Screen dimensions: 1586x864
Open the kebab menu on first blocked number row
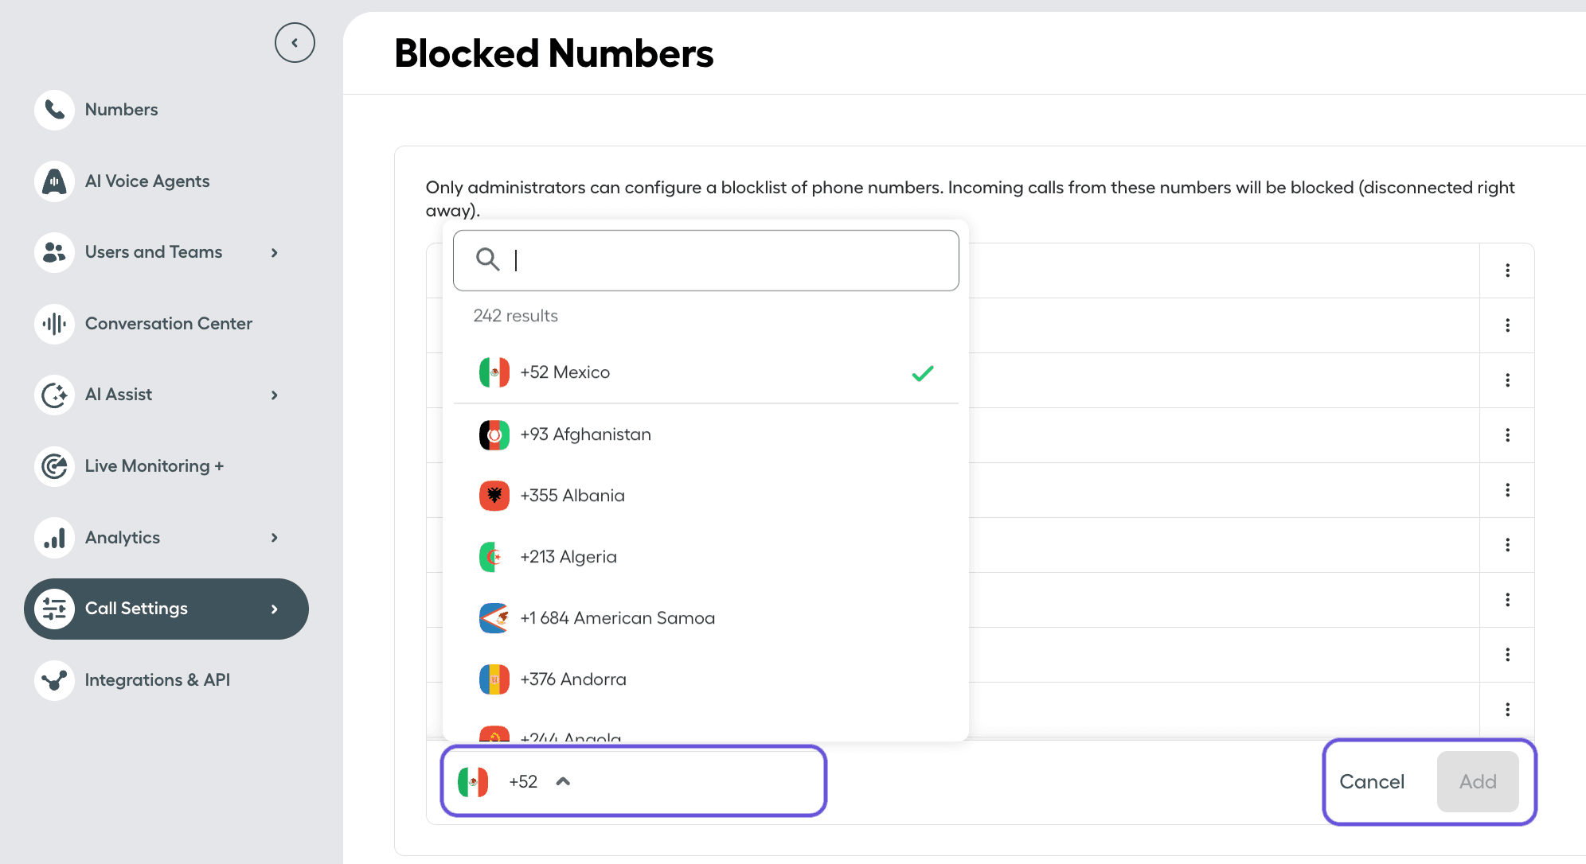coord(1507,270)
